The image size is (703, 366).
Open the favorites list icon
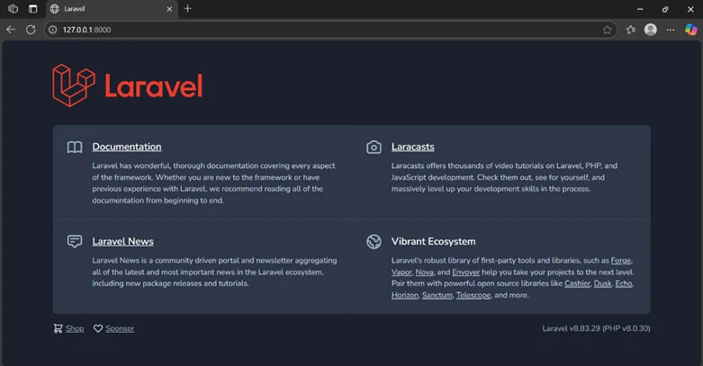click(x=631, y=30)
